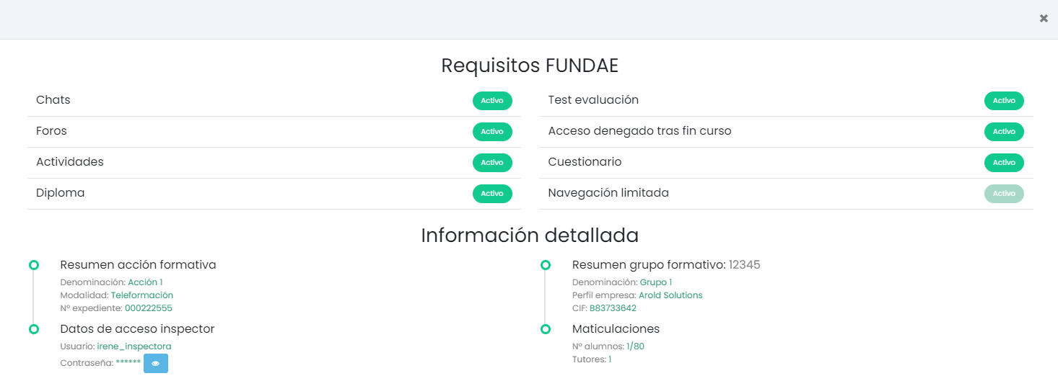
Task: Toggle Acceso denegado tras fin curso badge
Action: [x=1004, y=132]
